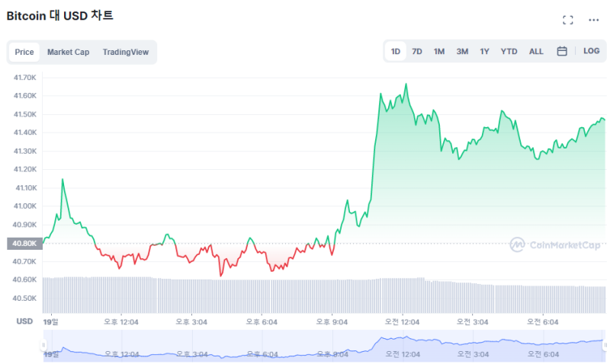Select the Price tab

[x=24, y=52]
